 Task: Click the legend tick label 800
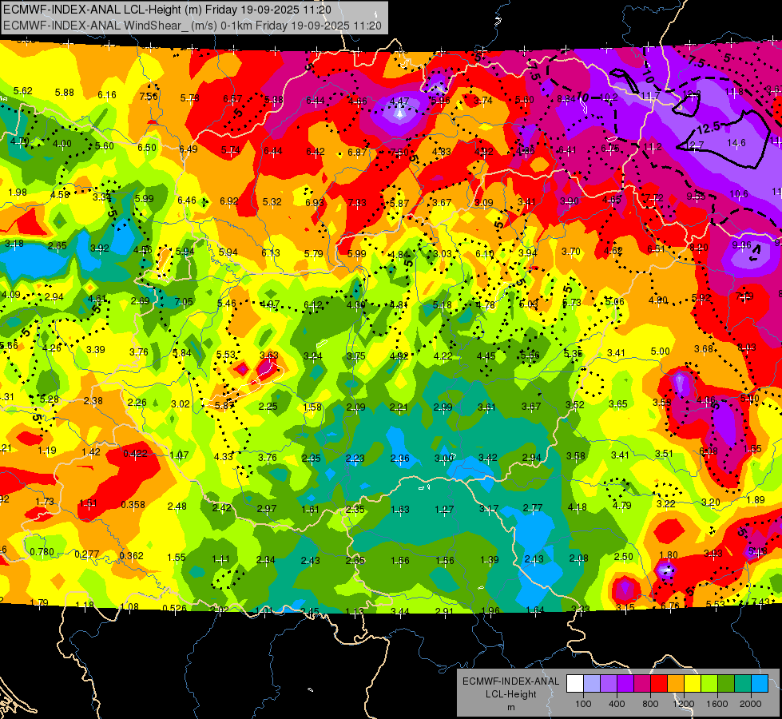coord(650,704)
